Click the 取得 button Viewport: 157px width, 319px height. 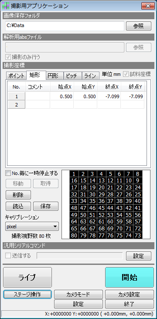(46, 184)
